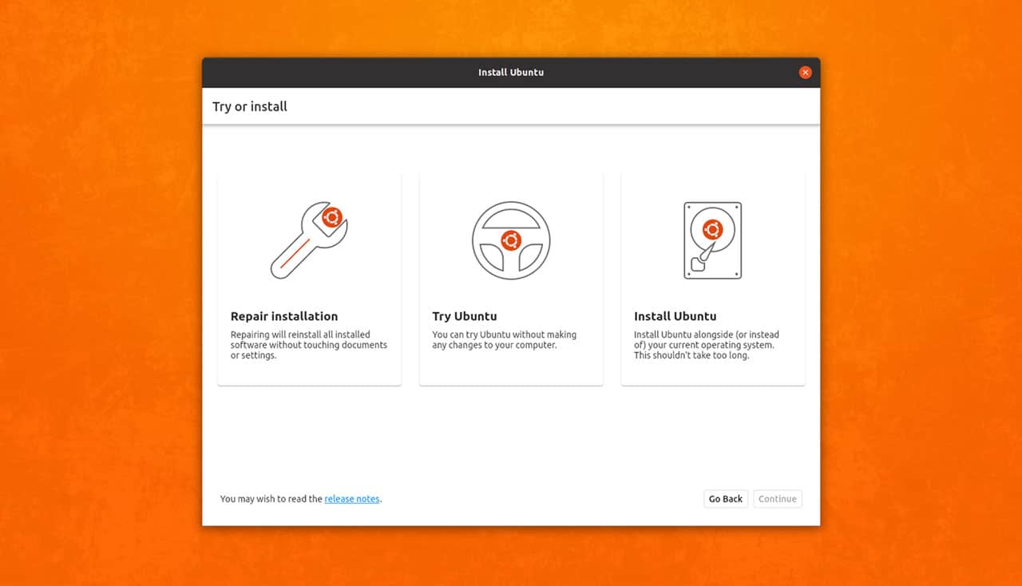This screenshot has height=586, width=1022.
Task: Click the "Install Ubuntu" window title bar
Action: [x=511, y=73]
